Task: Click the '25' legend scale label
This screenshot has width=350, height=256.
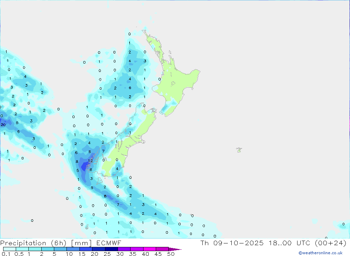Action: coord(107,254)
